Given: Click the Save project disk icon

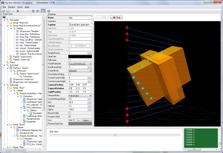Looking at the screenshot, I should click(x=8, y=11).
